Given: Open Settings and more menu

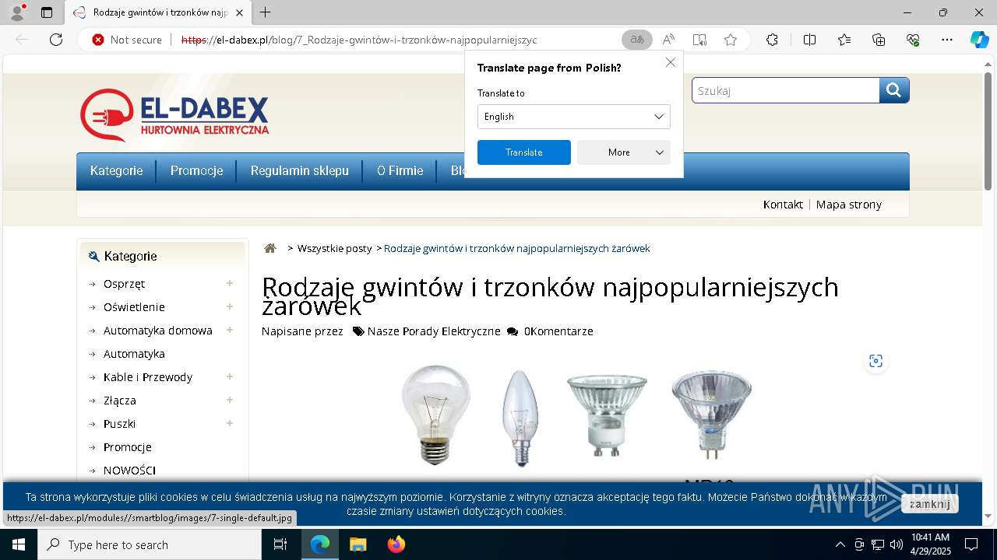Looking at the screenshot, I should pyautogui.click(x=947, y=40).
